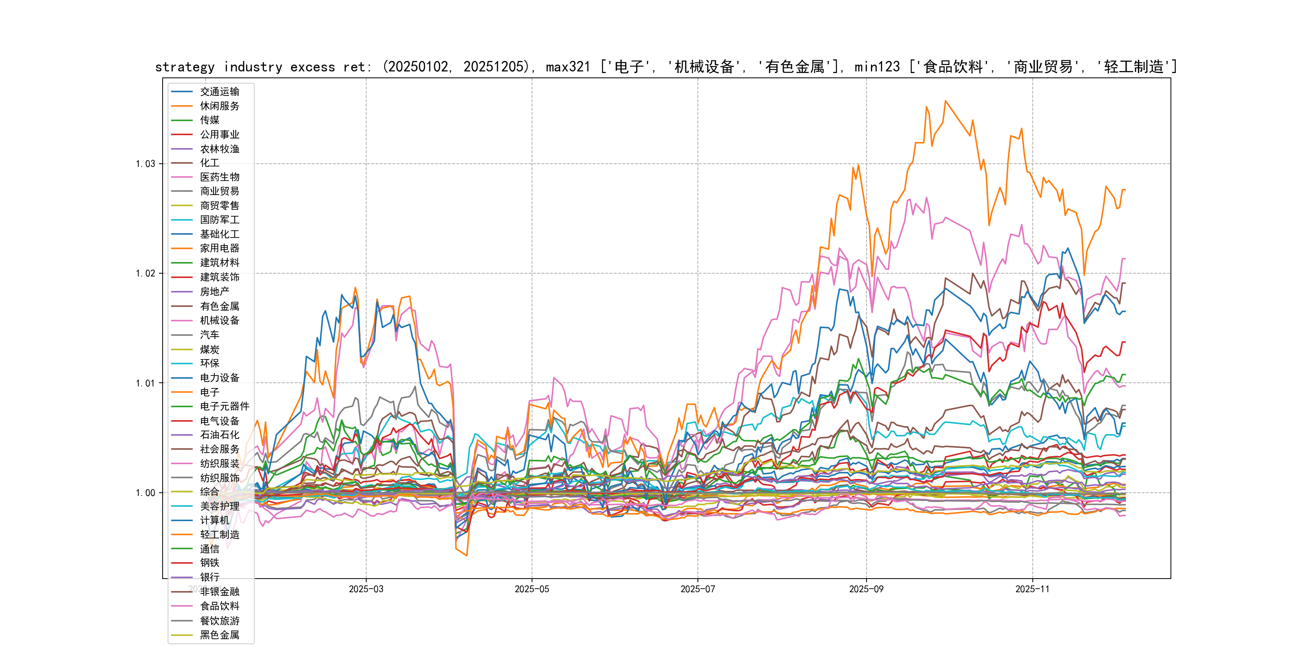Click the 交通运输 legend line sample

click(182, 92)
